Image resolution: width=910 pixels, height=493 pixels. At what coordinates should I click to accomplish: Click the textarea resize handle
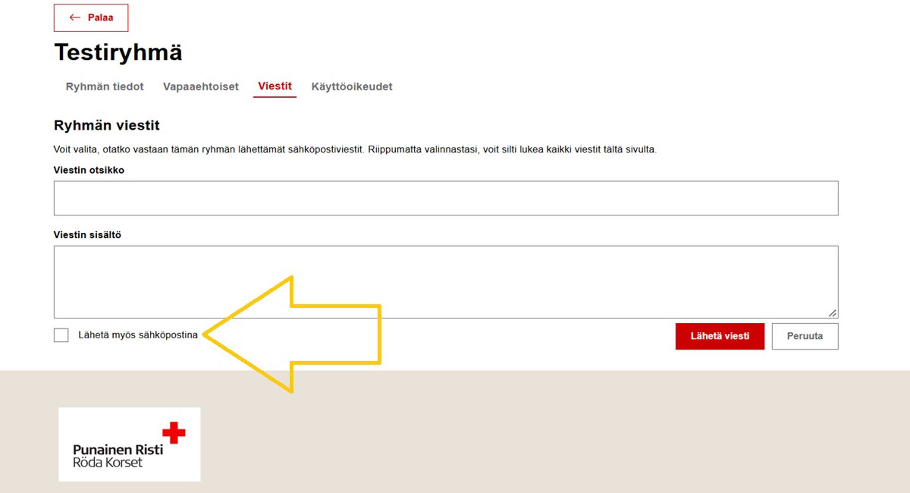pos(833,313)
